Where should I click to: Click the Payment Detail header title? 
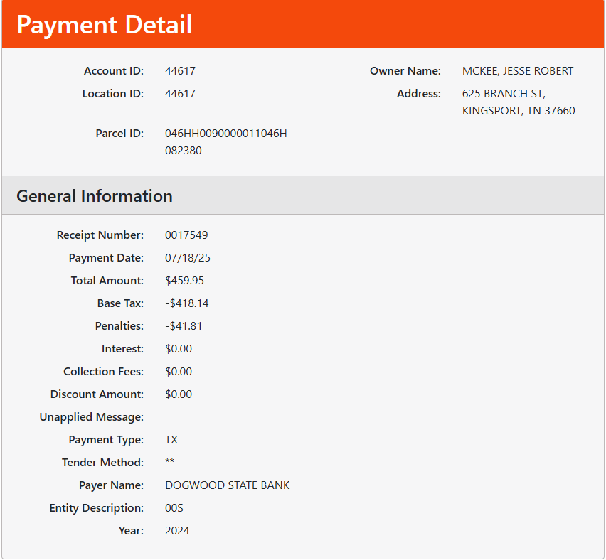[x=105, y=25]
